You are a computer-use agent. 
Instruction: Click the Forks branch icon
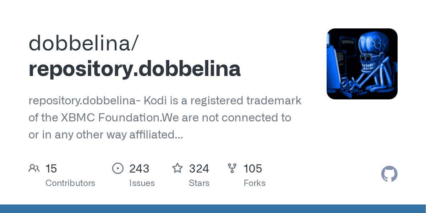point(232,168)
